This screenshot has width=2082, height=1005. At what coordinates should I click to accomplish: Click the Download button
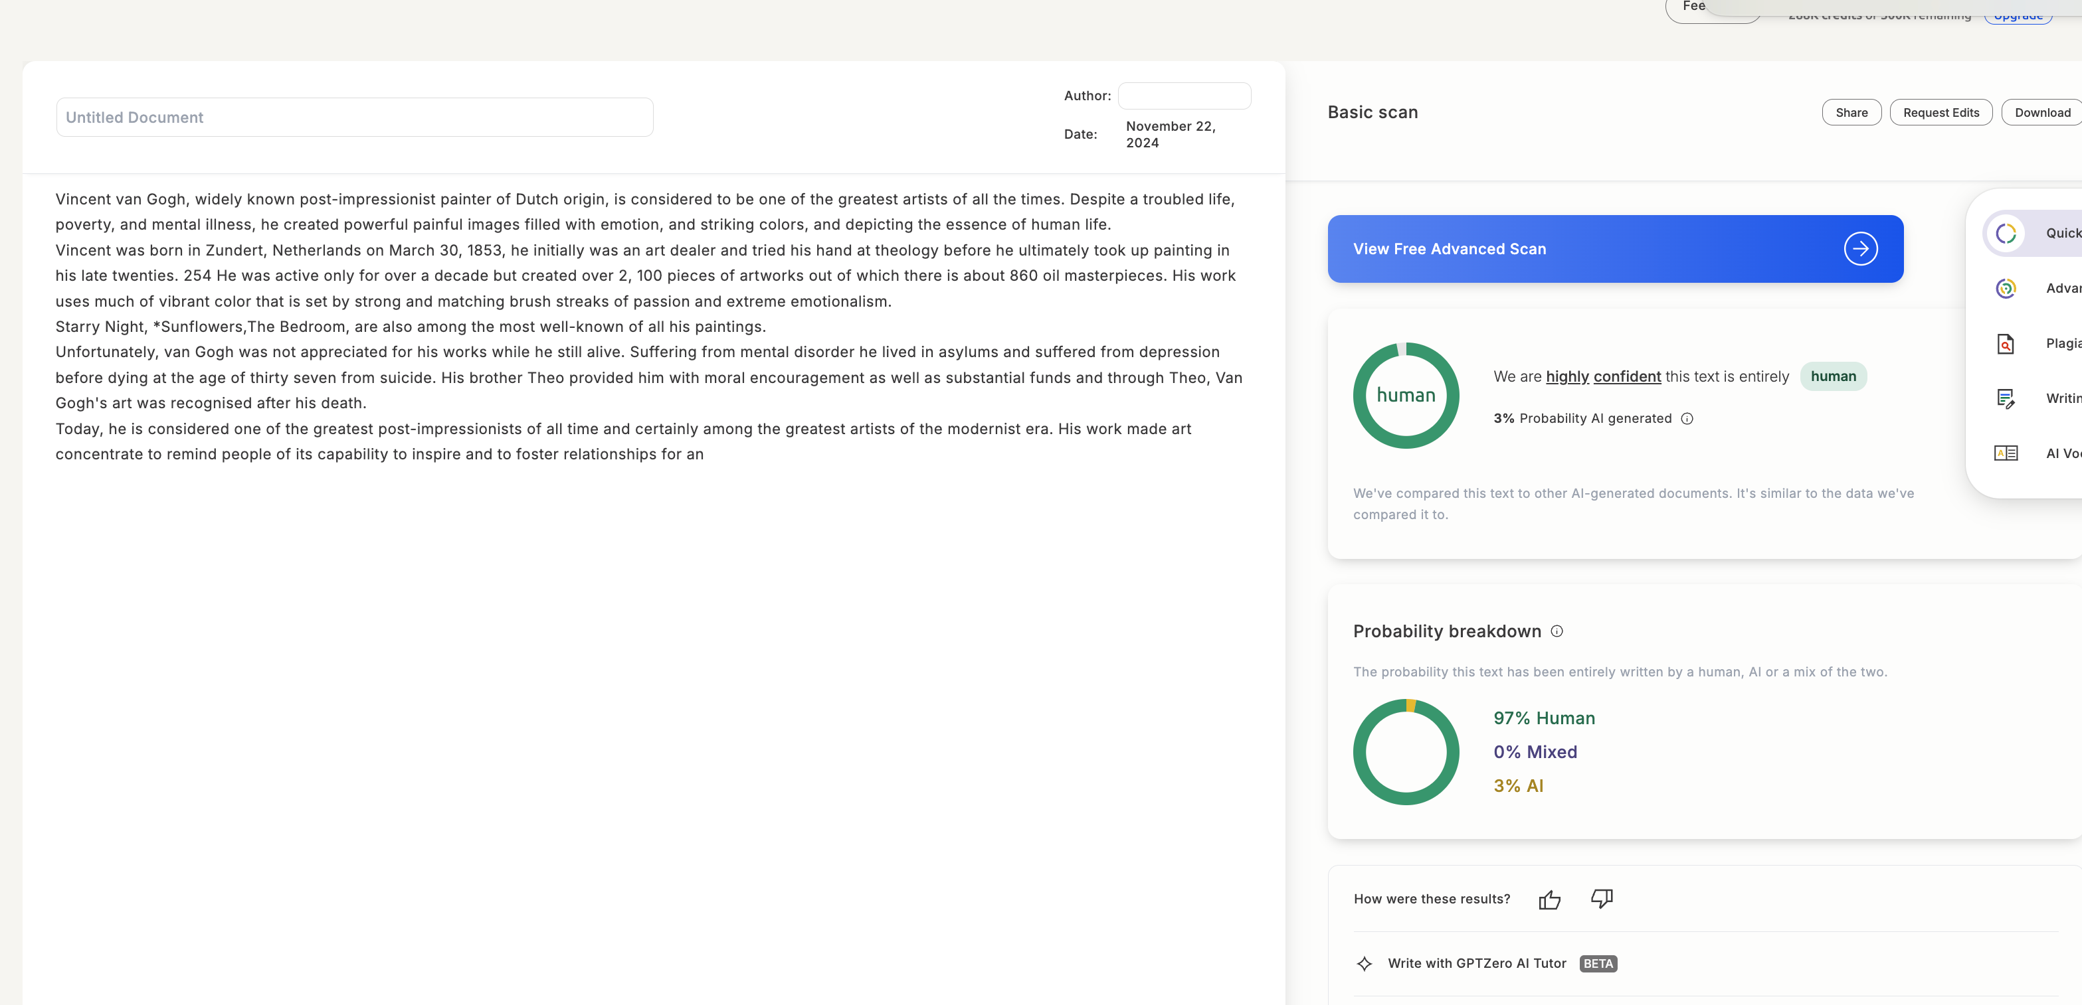(x=2041, y=112)
